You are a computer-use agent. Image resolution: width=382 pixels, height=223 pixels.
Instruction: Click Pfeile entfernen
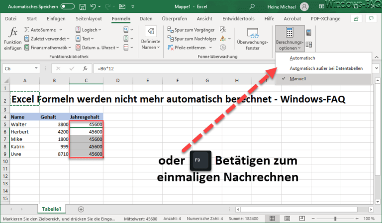click(187, 48)
